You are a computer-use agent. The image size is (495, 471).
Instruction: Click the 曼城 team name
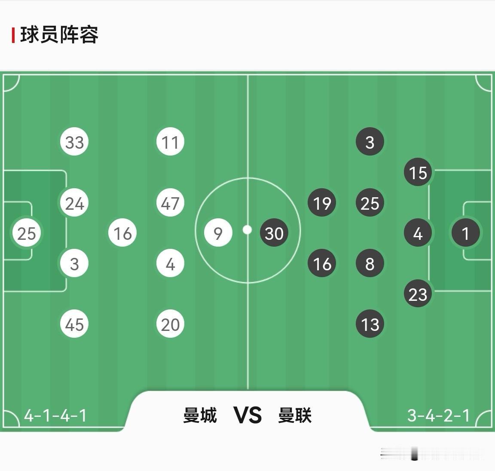[200, 415]
